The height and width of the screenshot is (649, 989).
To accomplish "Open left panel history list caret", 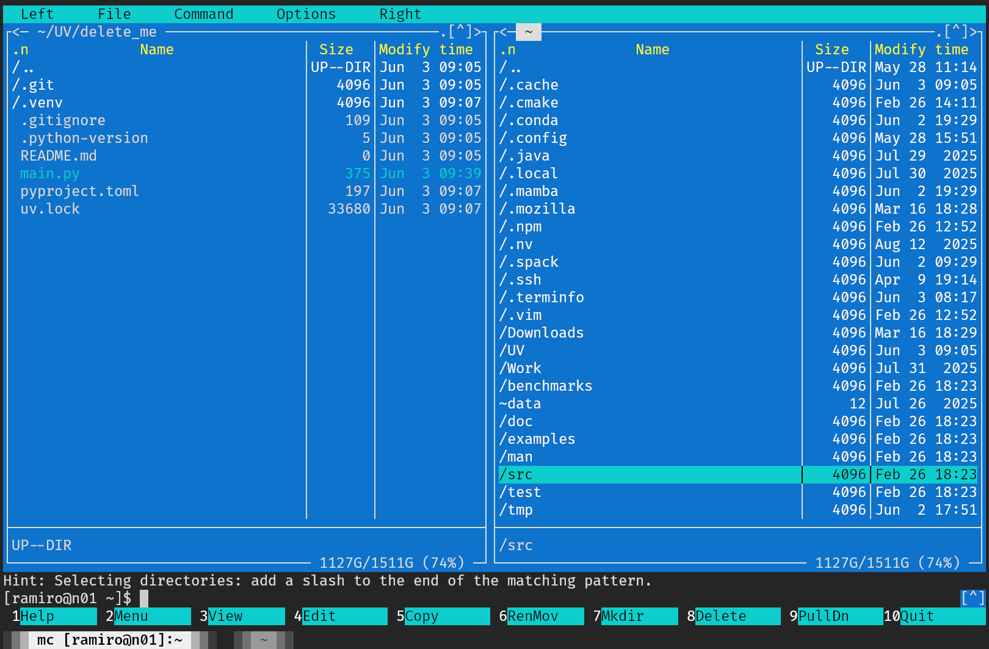I will pyautogui.click(x=460, y=32).
